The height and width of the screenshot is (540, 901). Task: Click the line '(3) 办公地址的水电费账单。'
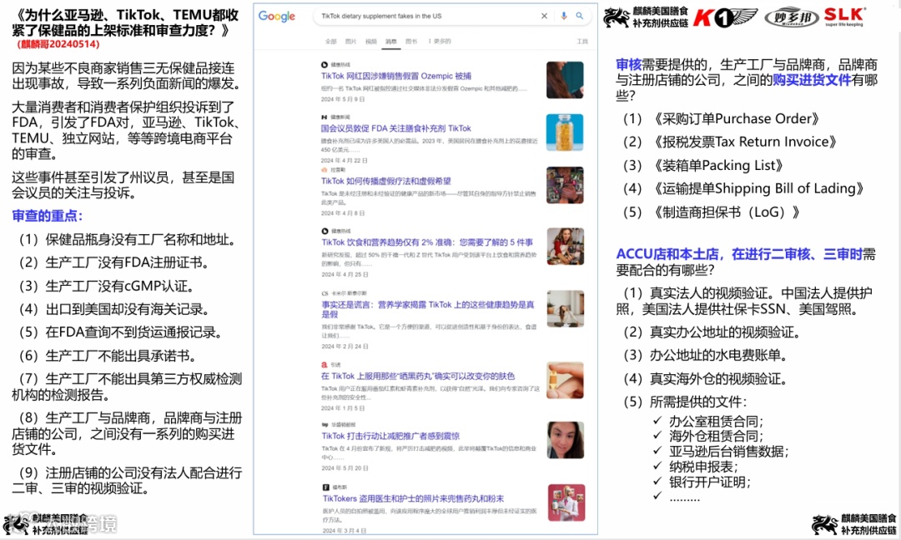tap(706, 355)
